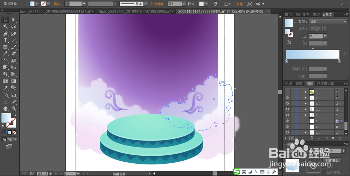The image size is (350, 176).
Task: Open graphic style 样式 dropdown
Action: point(206,4)
